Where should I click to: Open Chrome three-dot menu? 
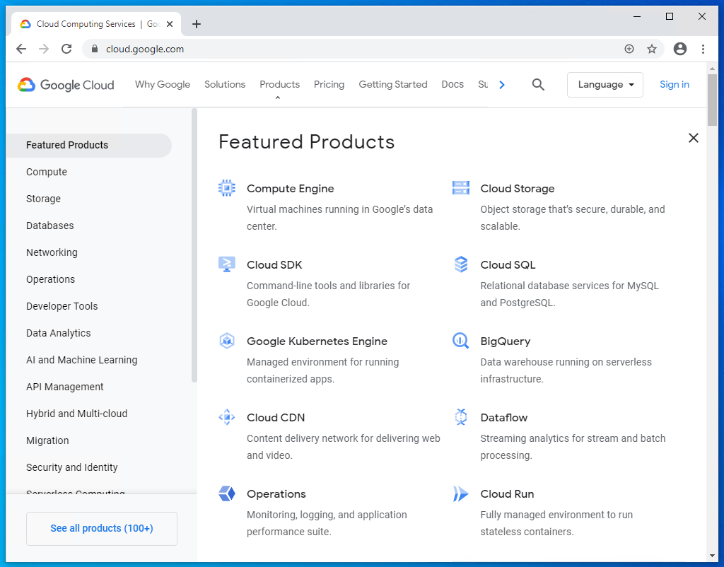click(703, 49)
